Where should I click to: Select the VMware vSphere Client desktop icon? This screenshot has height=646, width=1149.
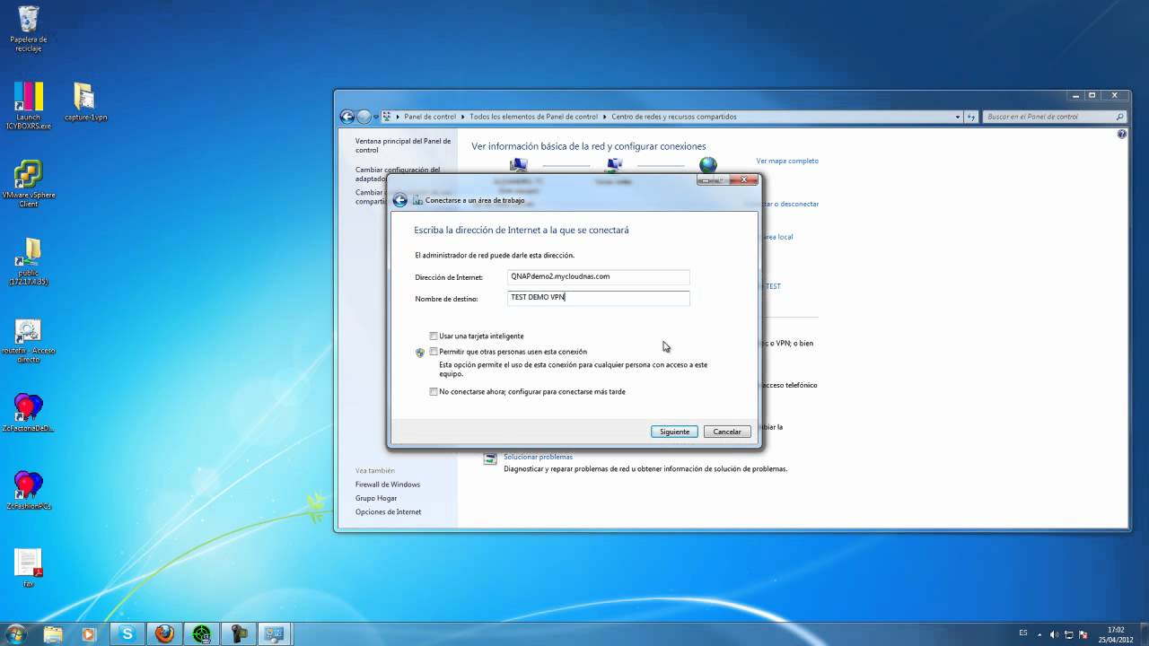[28, 184]
